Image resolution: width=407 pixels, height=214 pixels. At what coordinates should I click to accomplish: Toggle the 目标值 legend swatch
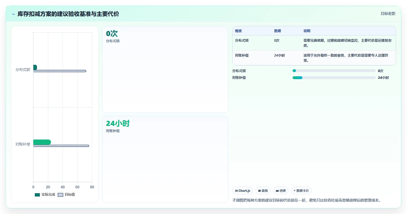(60, 195)
